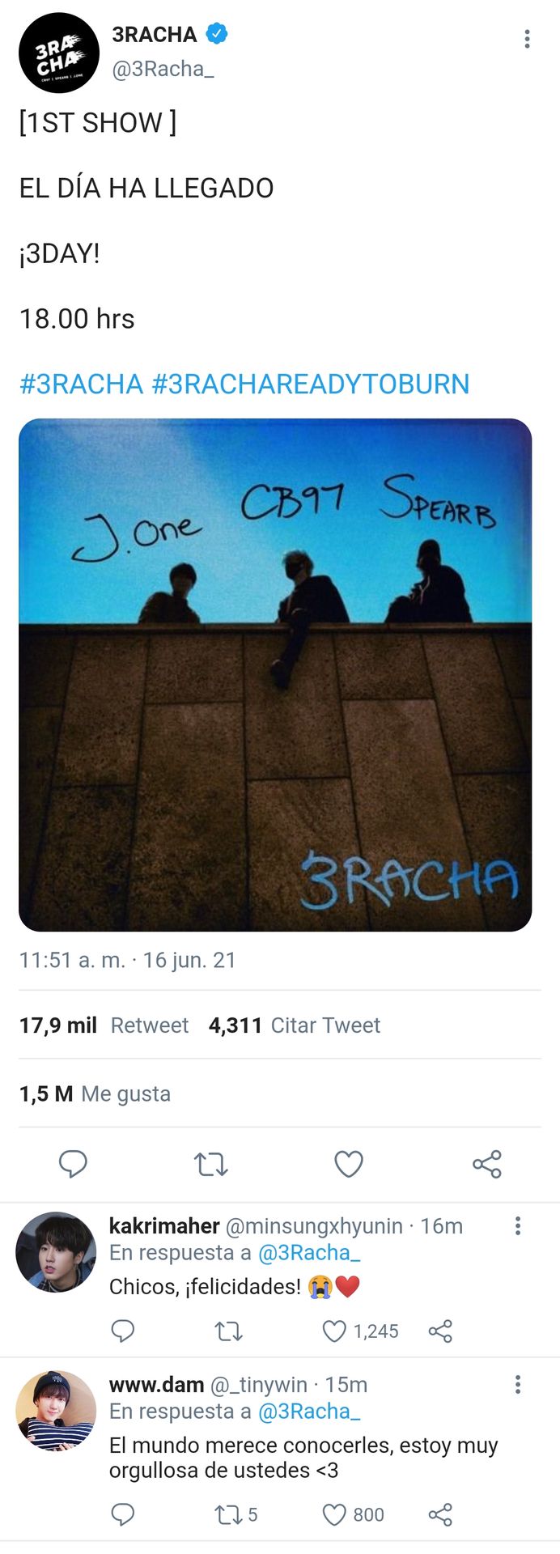Open the three-dot menu on main tweet
The width and height of the screenshot is (560, 1554).
527,39
